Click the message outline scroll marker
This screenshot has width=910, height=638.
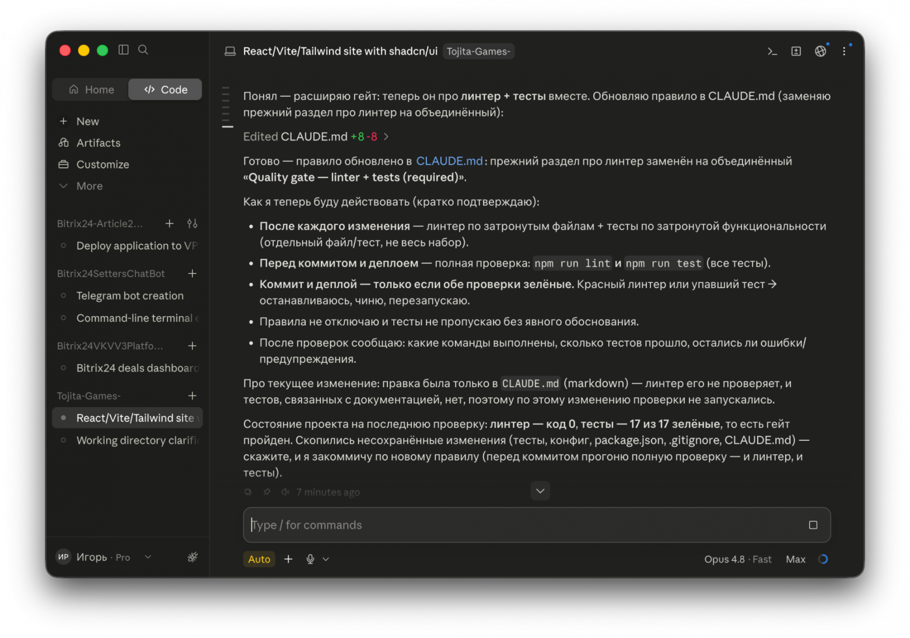click(227, 107)
